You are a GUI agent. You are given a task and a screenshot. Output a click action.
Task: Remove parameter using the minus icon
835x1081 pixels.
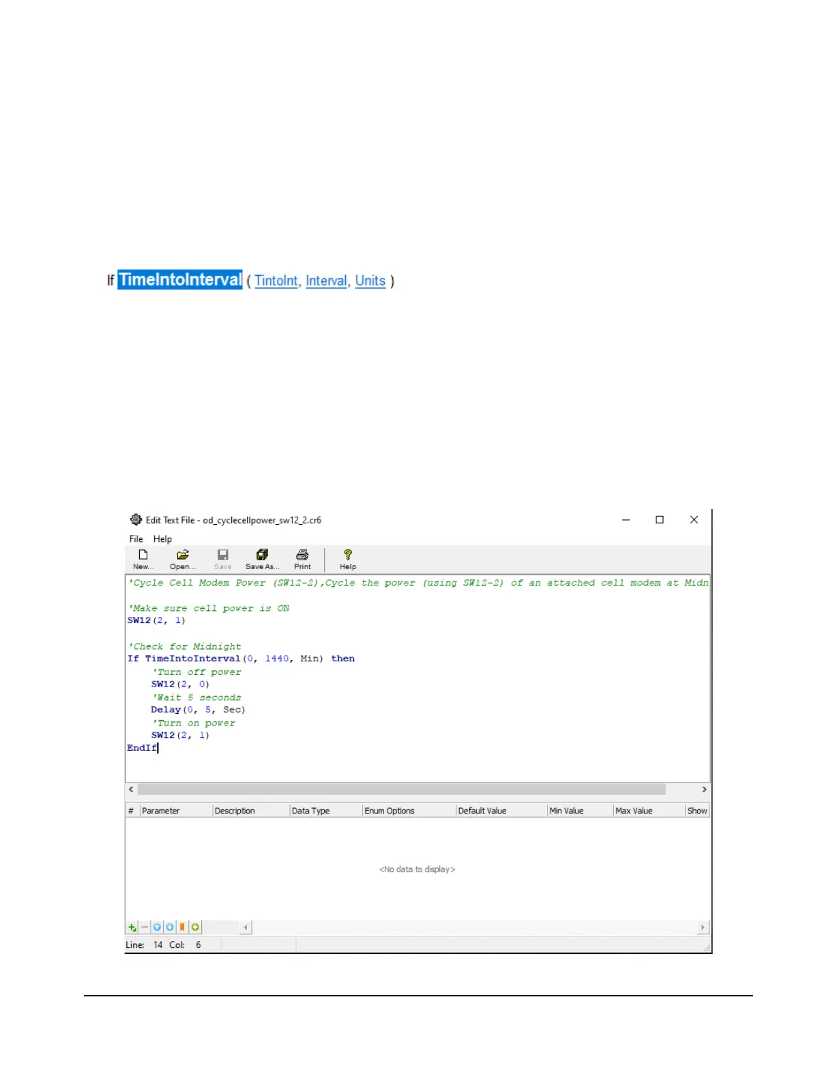145,927
